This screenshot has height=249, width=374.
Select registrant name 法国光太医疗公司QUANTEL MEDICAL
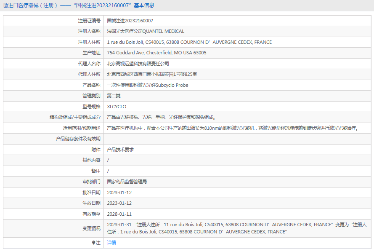(146, 31)
